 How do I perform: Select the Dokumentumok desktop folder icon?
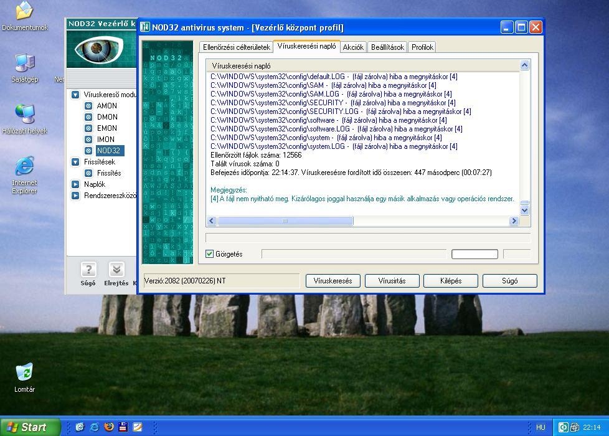pos(24,11)
